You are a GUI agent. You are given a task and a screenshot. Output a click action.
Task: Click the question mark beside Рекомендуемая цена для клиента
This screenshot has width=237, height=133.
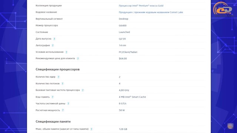click(78, 58)
